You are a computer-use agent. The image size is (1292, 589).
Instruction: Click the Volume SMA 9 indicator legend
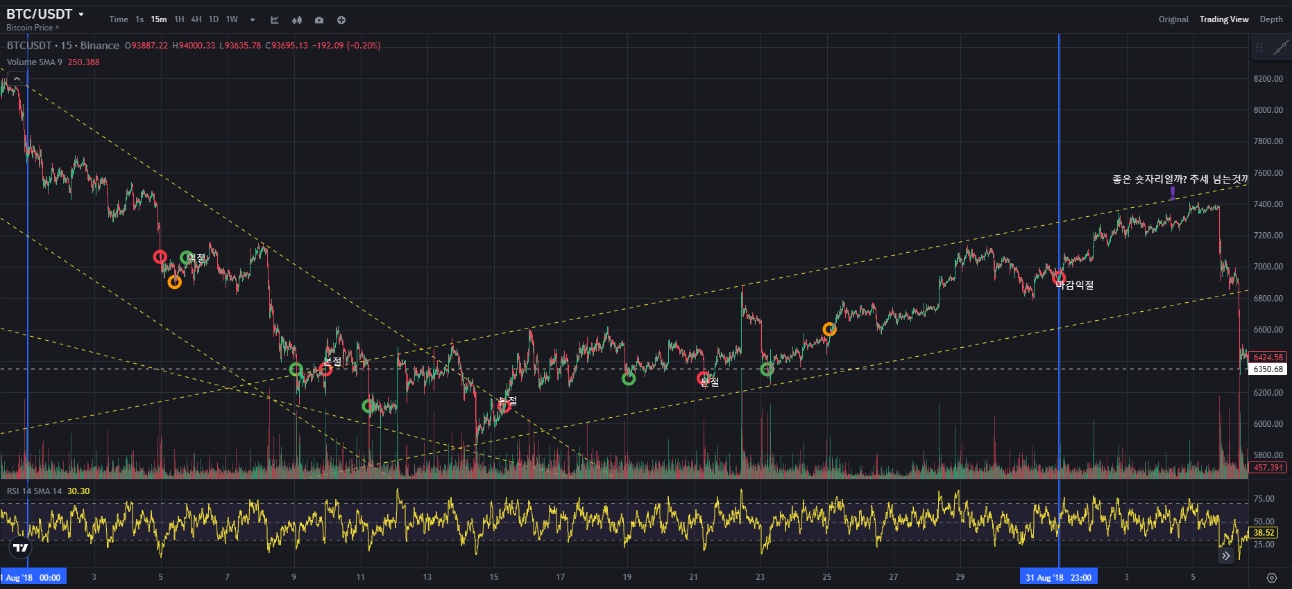pyautogui.click(x=35, y=62)
